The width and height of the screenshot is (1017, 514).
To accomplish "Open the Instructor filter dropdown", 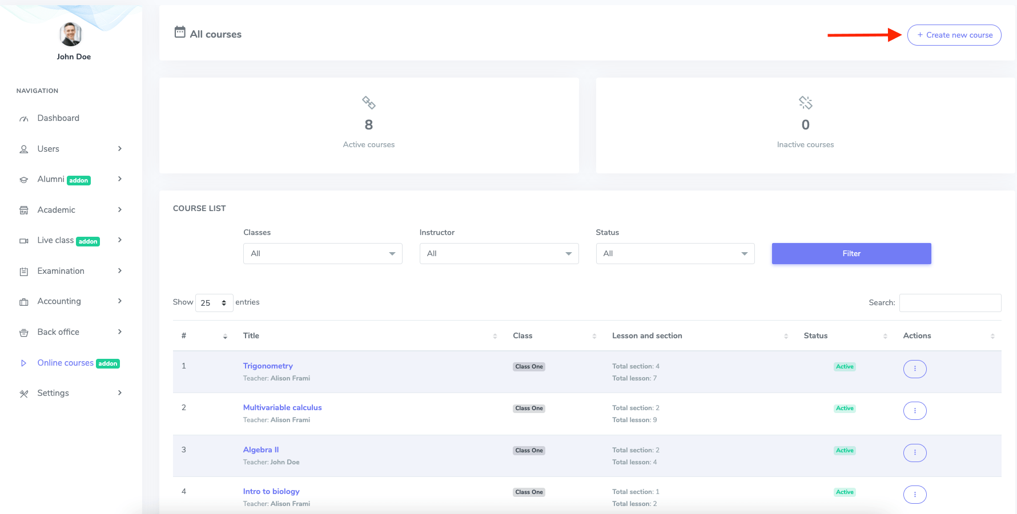I will coord(499,254).
